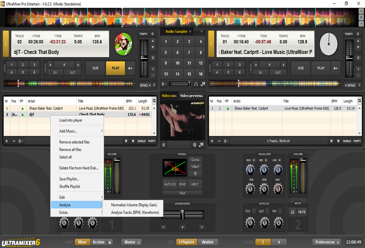Click the clock icon in the fading panel
The image size is (365, 248).
tap(195, 173)
